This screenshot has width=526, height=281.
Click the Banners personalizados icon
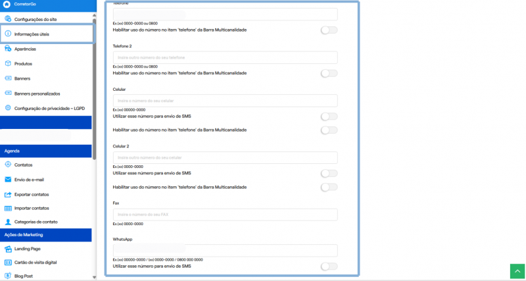(x=8, y=93)
